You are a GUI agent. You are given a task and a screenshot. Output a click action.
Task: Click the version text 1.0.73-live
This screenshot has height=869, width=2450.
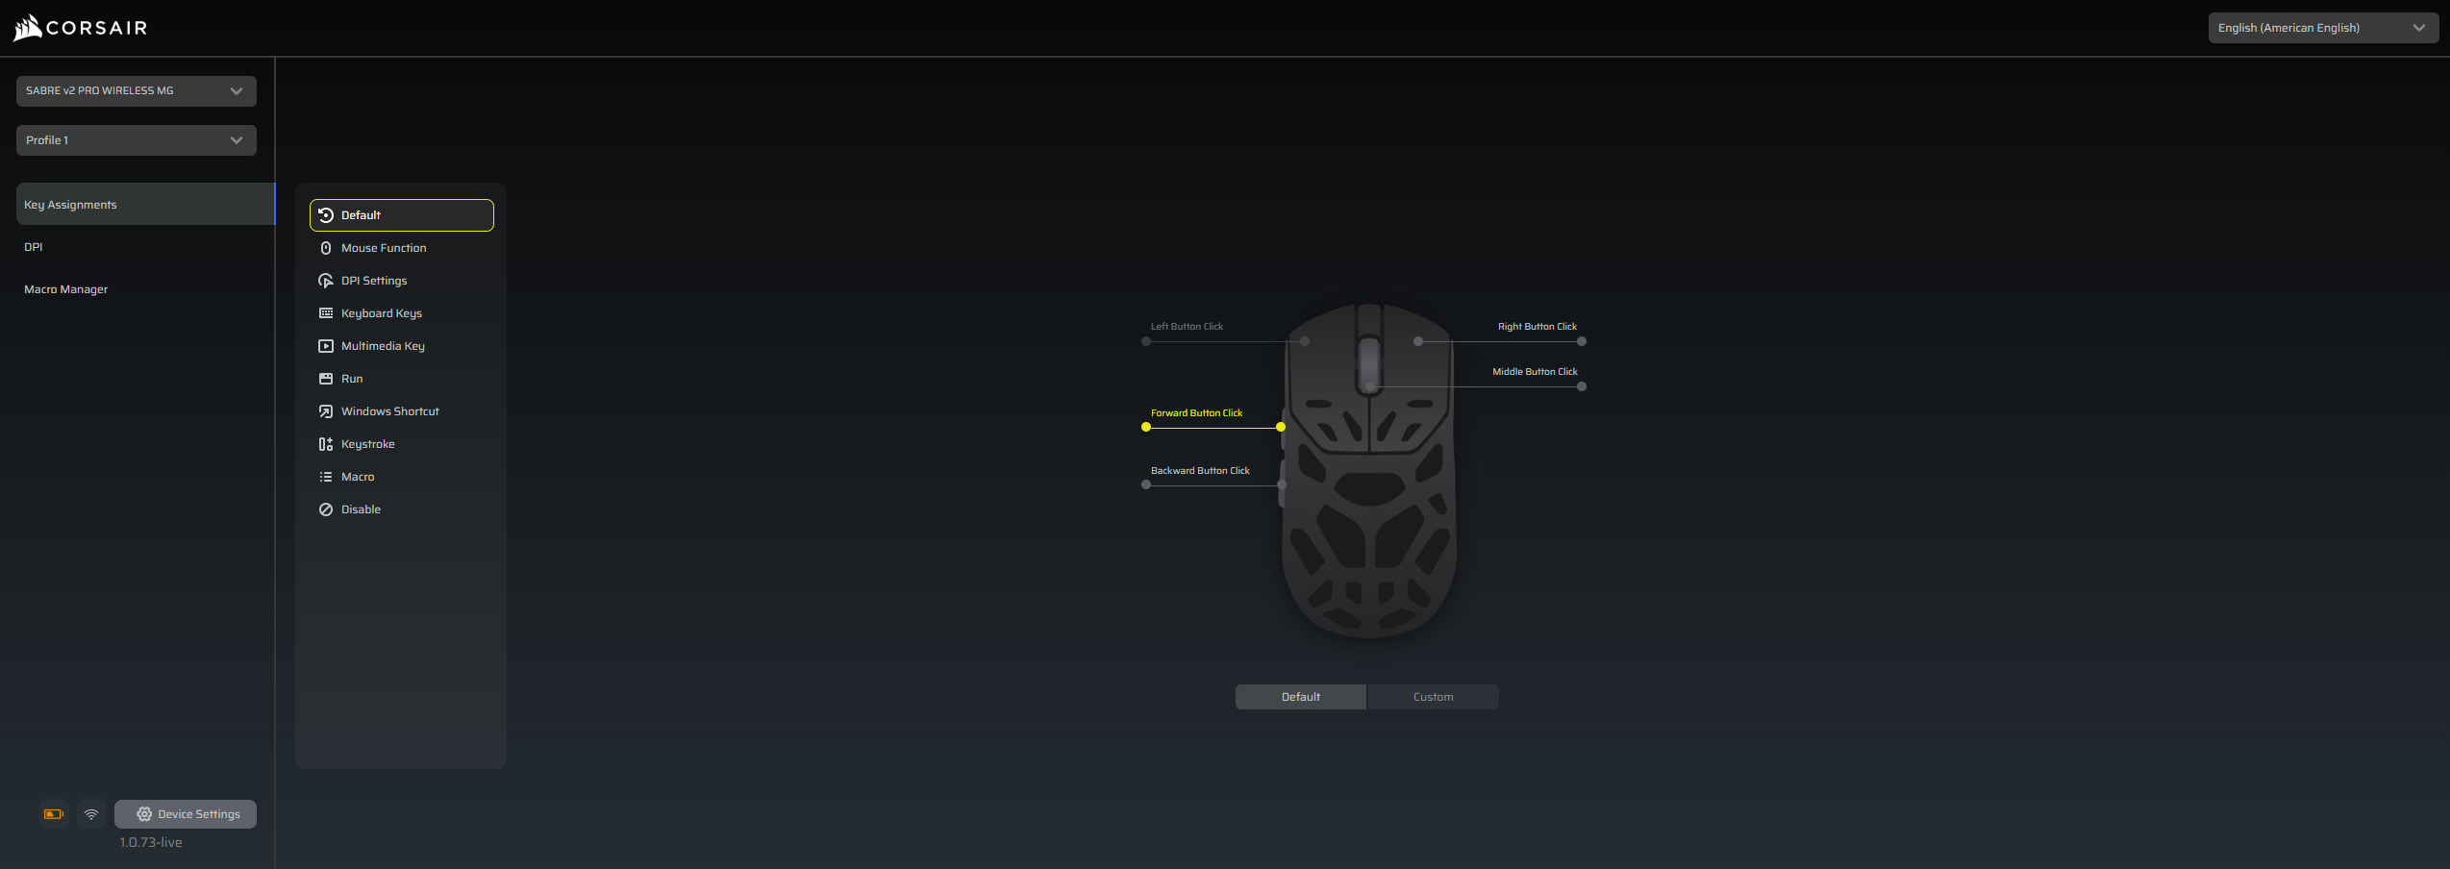(x=151, y=842)
